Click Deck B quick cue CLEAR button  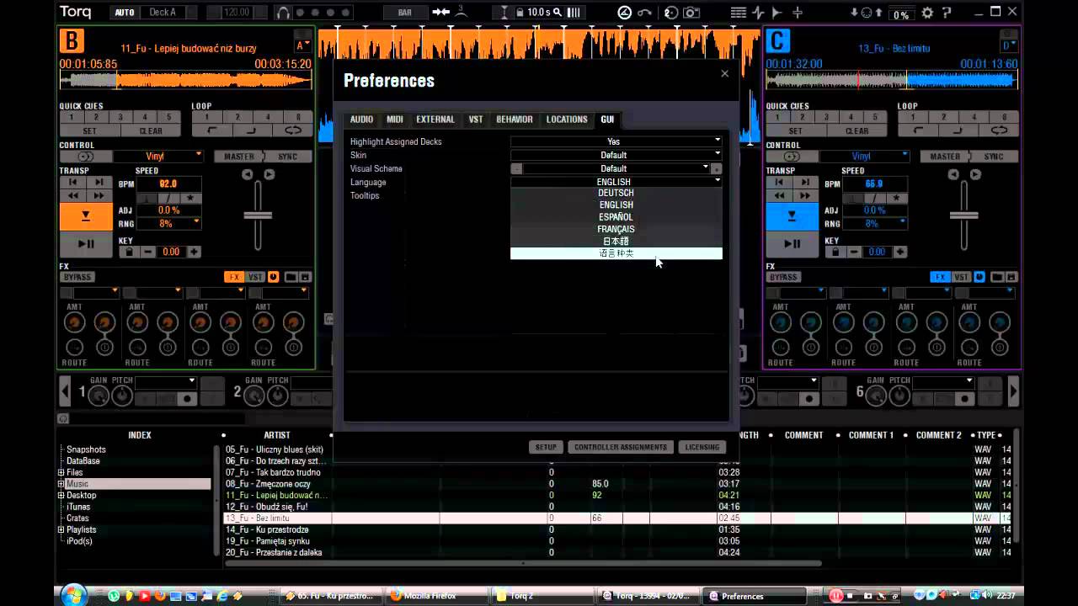pos(151,130)
